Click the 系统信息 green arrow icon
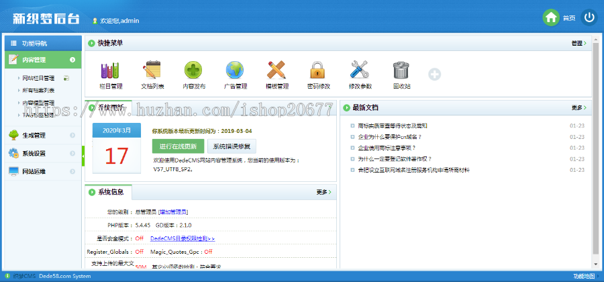Screen dimensions: 604x282 [92, 192]
